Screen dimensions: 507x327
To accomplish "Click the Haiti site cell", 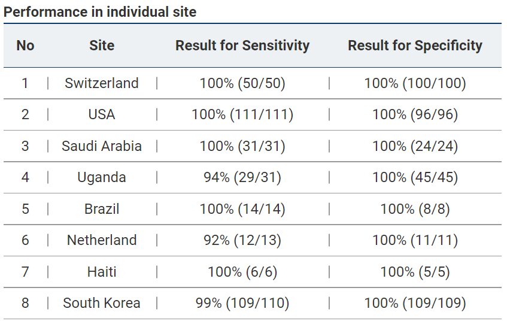I will [x=102, y=272].
